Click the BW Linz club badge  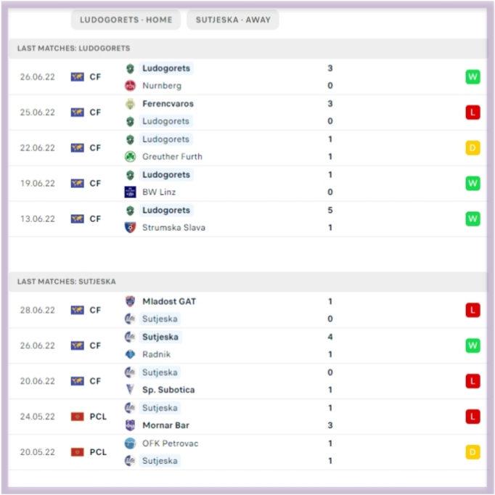pyautogui.click(x=130, y=192)
